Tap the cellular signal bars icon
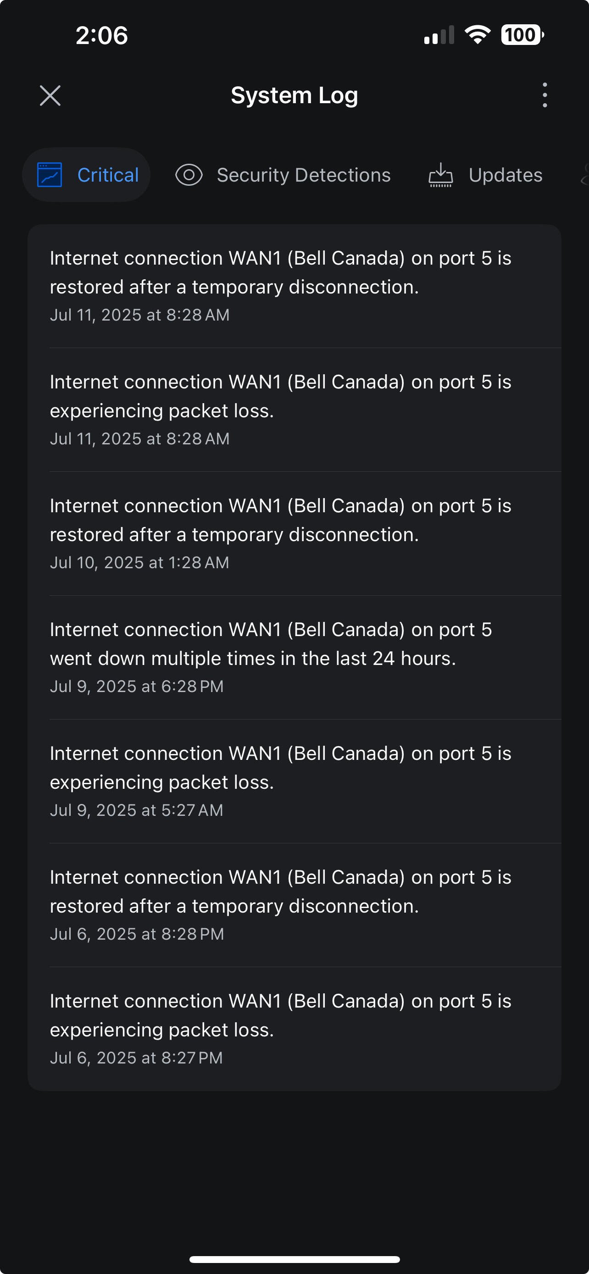The width and height of the screenshot is (589, 1274). (x=439, y=35)
